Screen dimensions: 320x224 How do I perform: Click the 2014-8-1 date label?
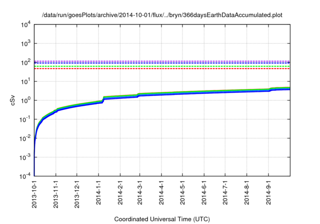[x=246, y=192]
